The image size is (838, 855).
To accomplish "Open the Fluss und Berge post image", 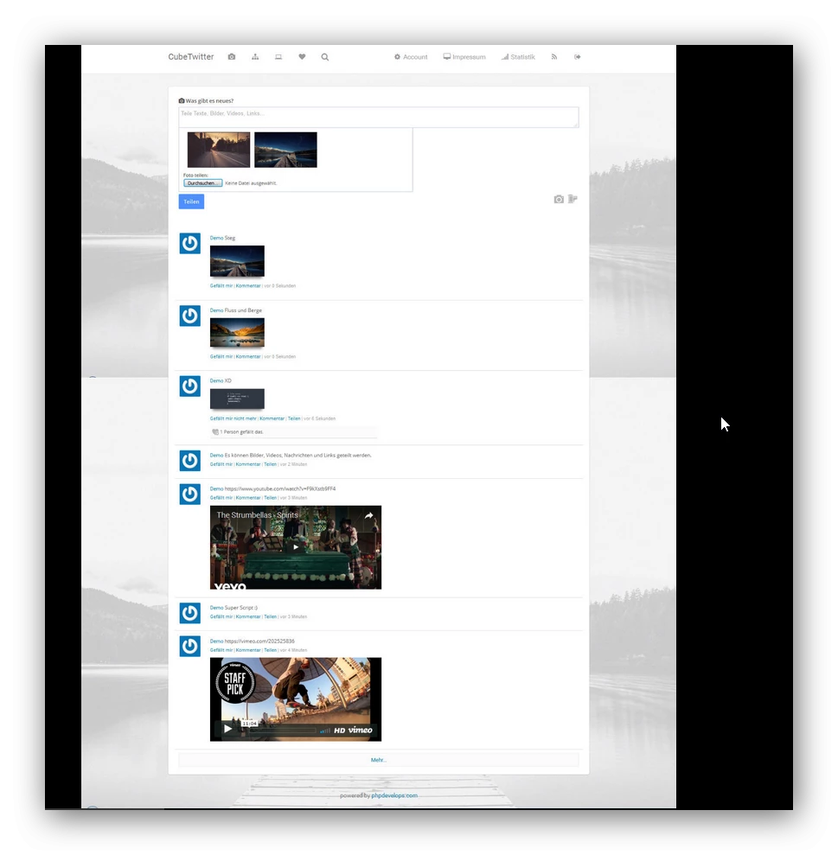I will 237,332.
